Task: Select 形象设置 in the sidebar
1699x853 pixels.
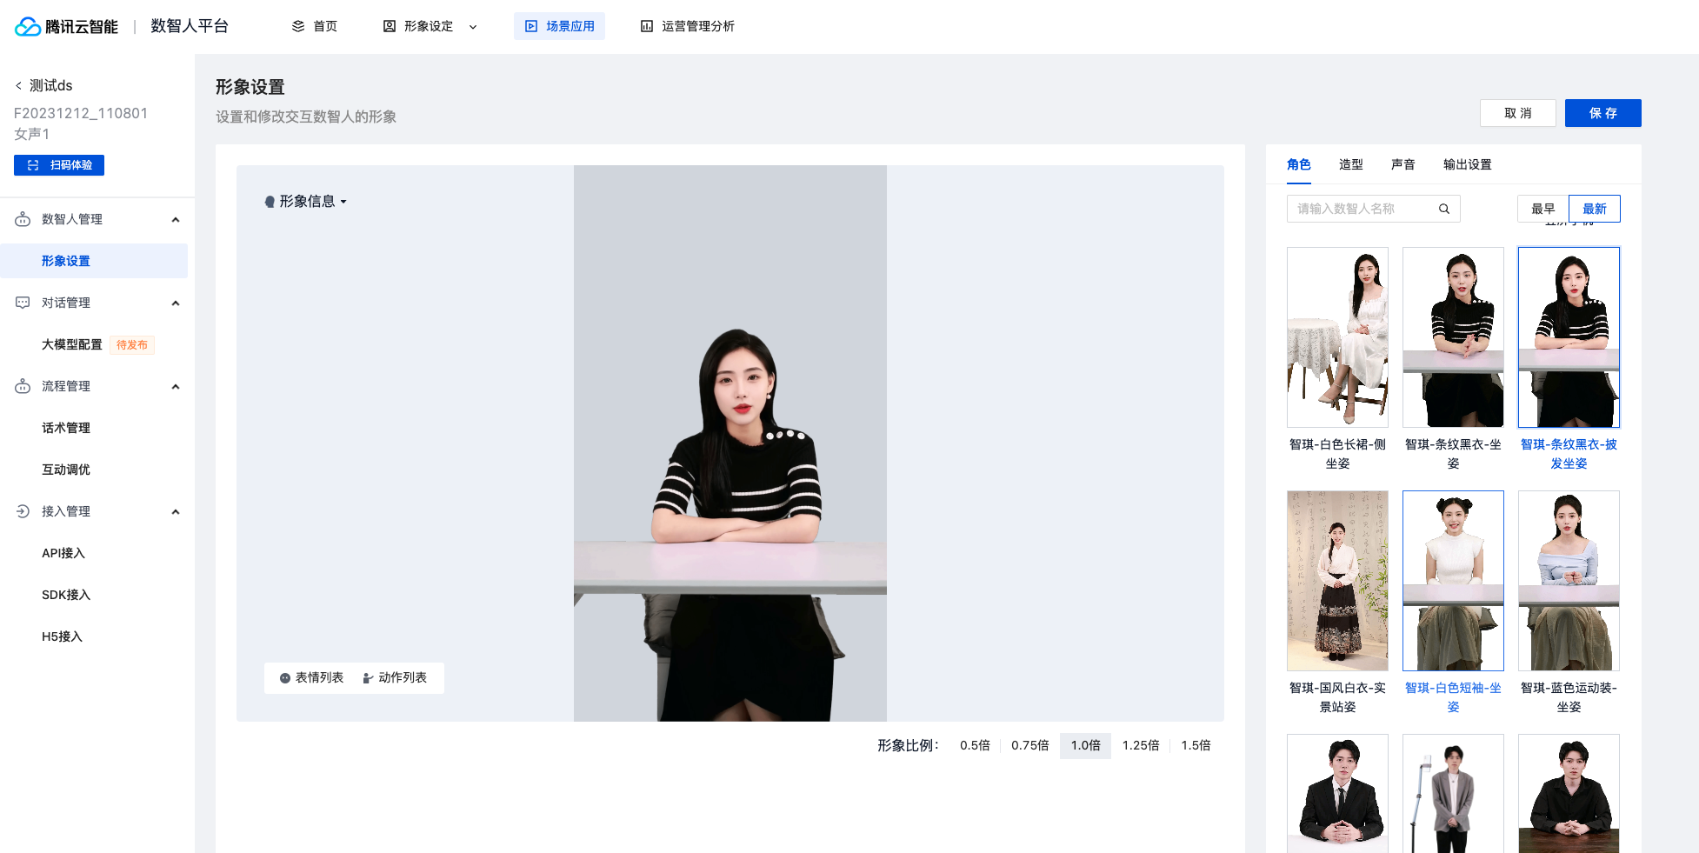Action: coord(94,261)
